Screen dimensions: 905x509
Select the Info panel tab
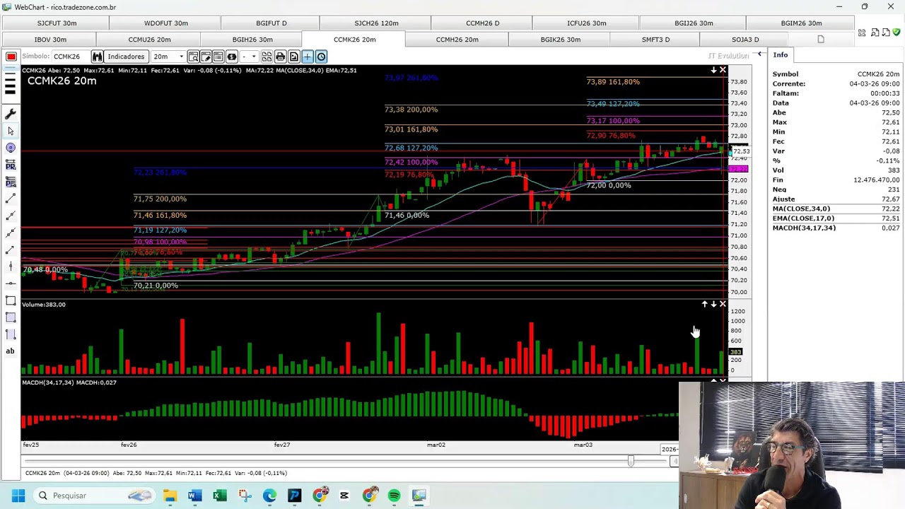(x=780, y=55)
